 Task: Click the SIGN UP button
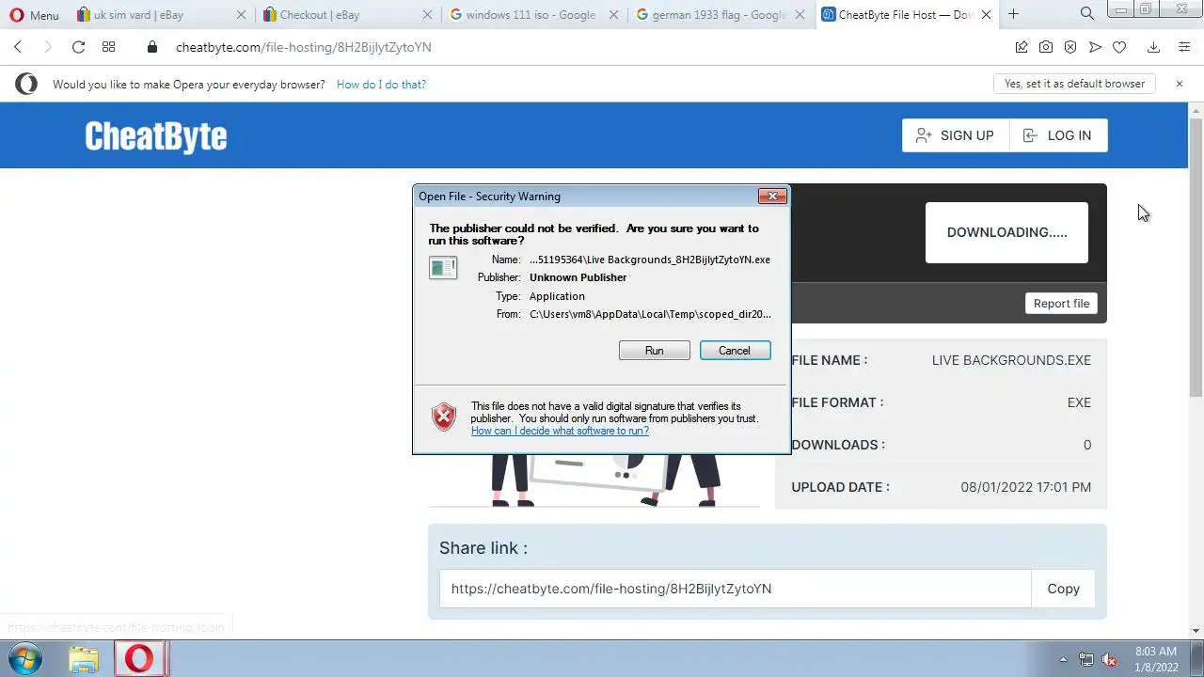(956, 135)
